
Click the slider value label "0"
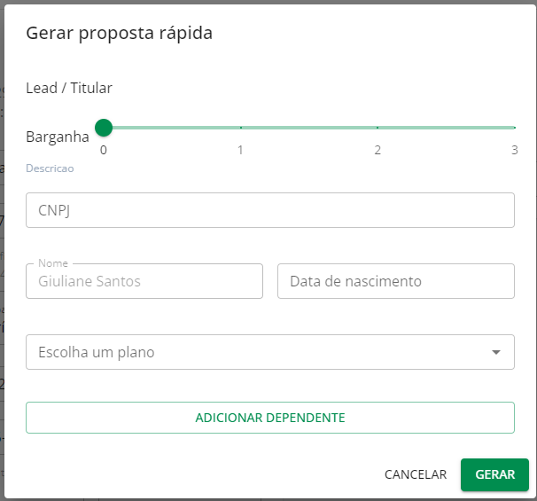[104, 150]
